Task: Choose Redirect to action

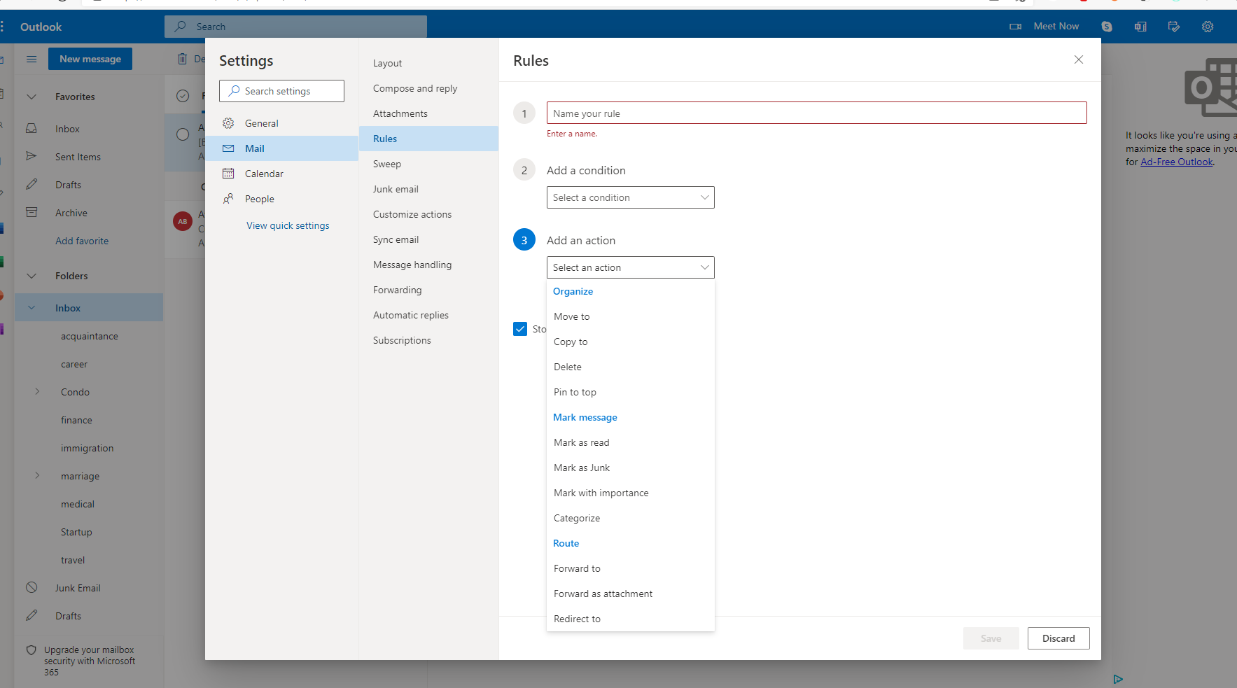Action: (631, 619)
